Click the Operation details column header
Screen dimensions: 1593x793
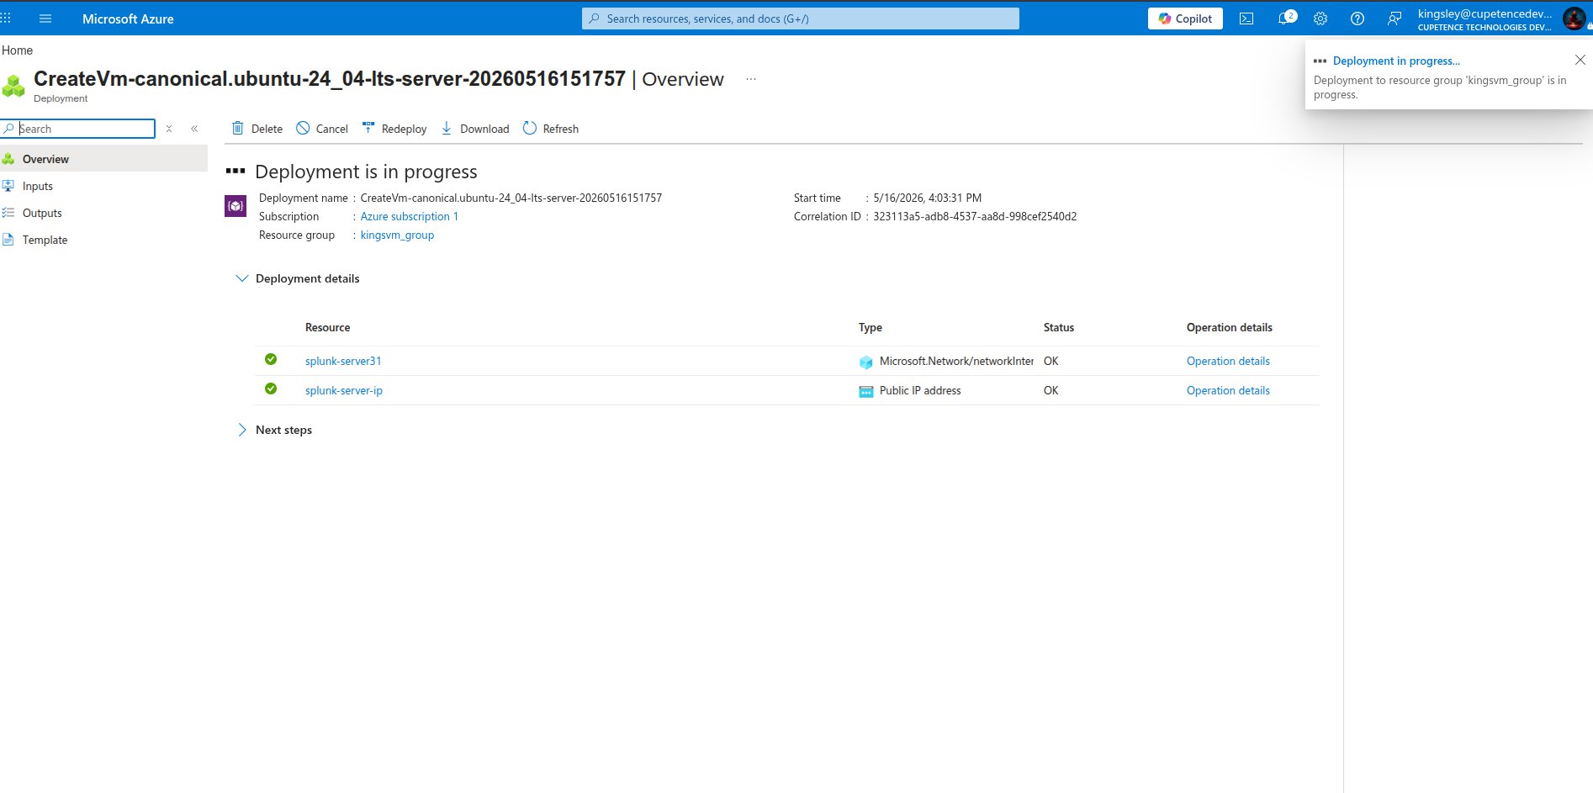point(1229,327)
